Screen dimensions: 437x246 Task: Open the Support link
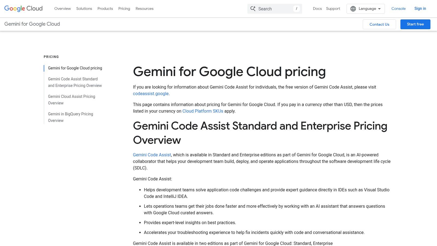tap(333, 8)
